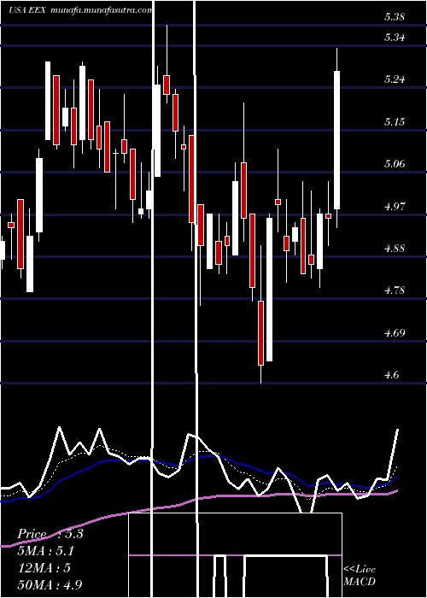Click the 'Price : 5.3' readout

(x=50, y=534)
